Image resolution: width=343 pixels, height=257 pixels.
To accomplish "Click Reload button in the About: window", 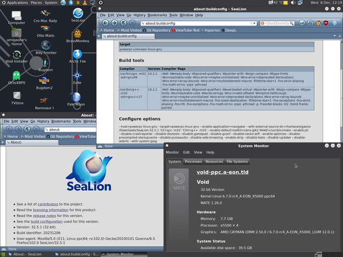I will [x=27, y=129].
